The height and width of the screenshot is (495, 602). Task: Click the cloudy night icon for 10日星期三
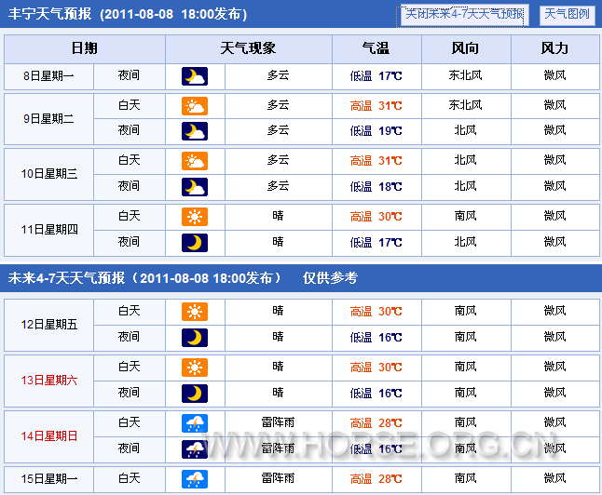195,187
